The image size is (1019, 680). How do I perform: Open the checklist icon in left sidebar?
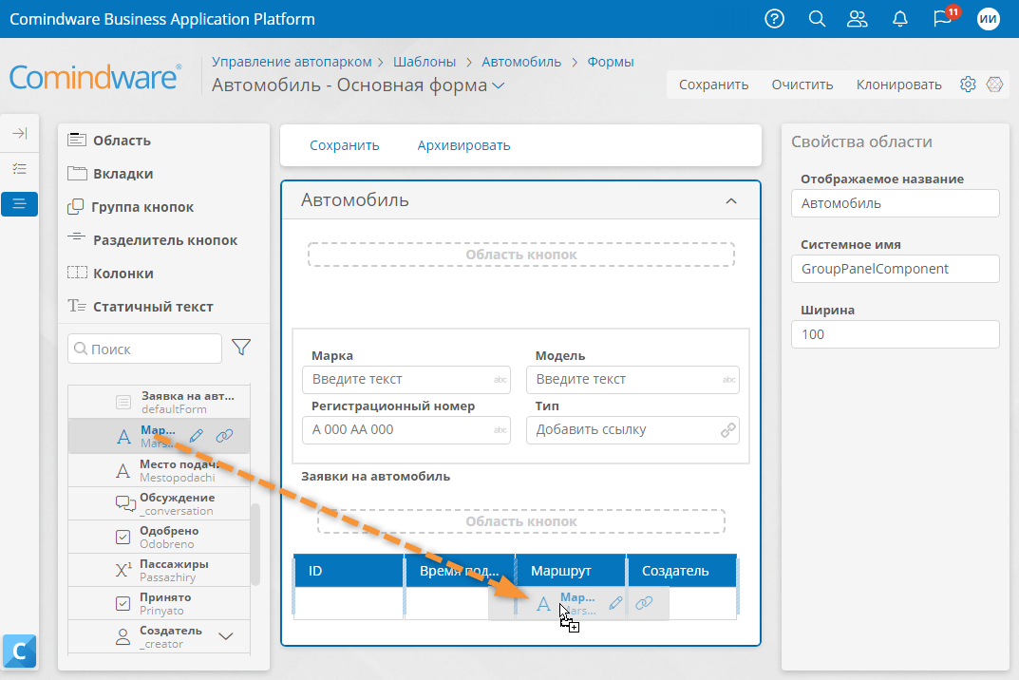tap(20, 169)
